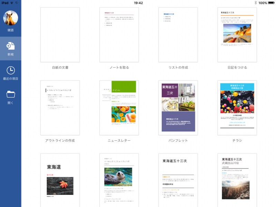Image resolution: width=276 pixels, height=207 pixels.
Task: Select the 最近の項目 (Recent) clock icon
Action: pos(10,71)
